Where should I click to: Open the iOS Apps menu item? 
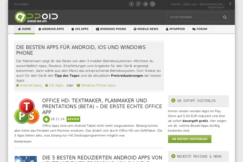click(80, 29)
